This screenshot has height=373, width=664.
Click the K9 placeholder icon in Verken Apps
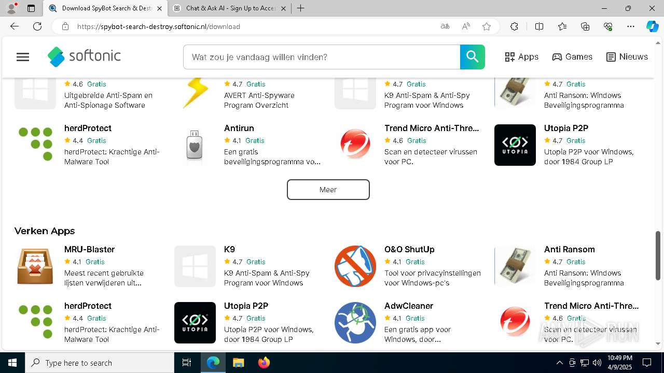pos(195,266)
